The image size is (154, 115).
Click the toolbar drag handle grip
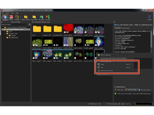click(2, 17)
